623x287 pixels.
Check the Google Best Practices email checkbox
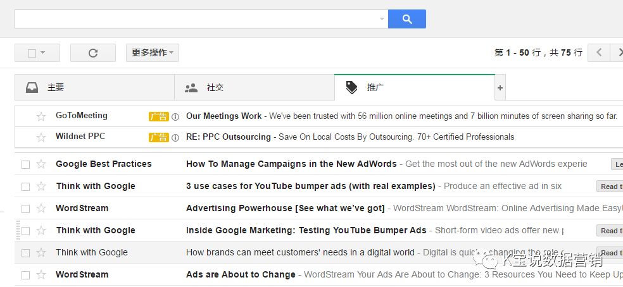click(26, 164)
